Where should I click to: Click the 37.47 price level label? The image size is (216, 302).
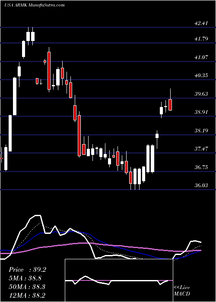point(201,148)
